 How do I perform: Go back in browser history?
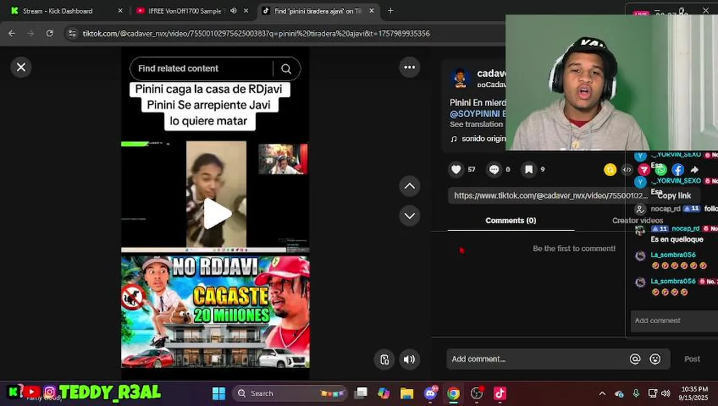(x=12, y=33)
